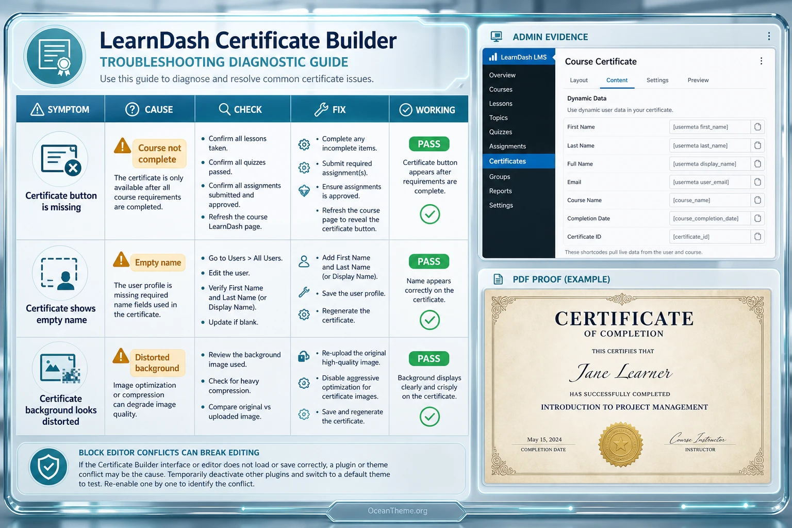Click the Jane Learner name on the certificate
The image size is (792, 528).
point(621,372)
